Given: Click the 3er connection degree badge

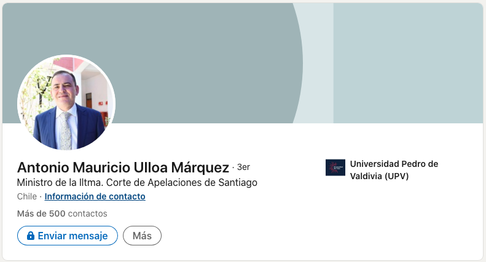Looking at the screenshot, I should (243, 167).
